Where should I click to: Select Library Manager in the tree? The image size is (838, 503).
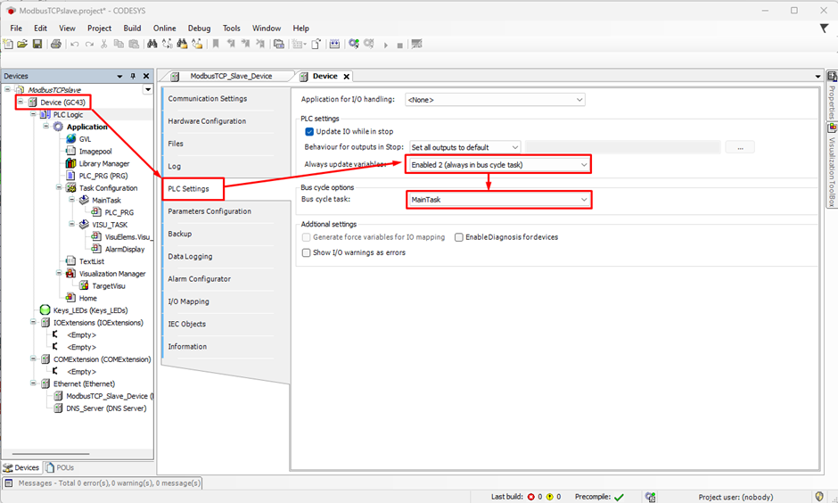pos(104,163)
